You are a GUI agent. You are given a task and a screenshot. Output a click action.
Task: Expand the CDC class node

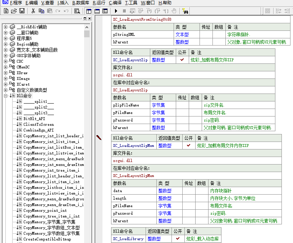pos(6,61)
